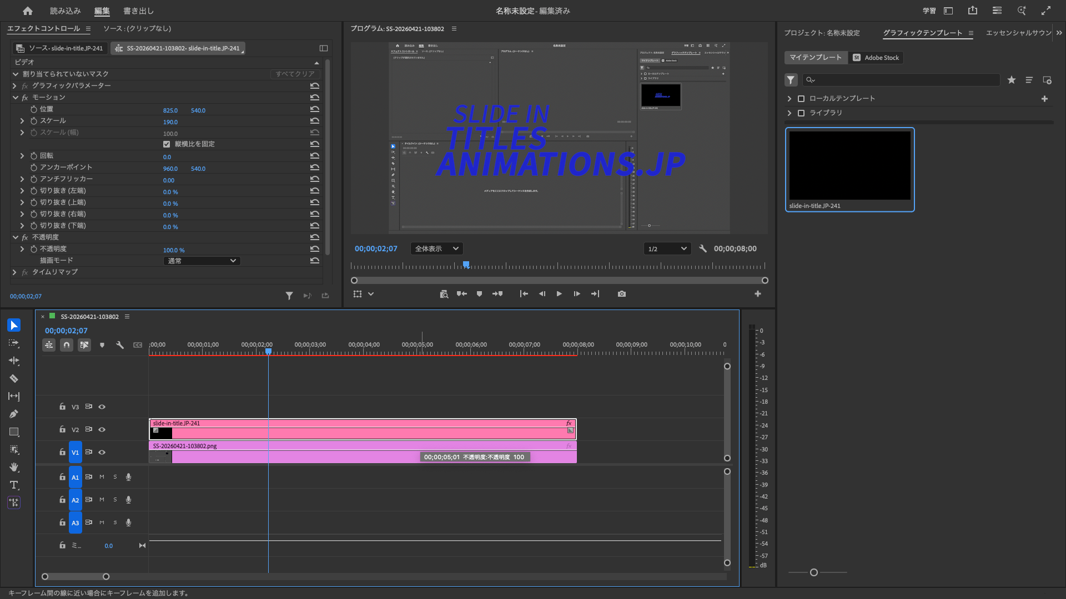Open the エッセンシャルサウンド panel tab
The width and height of the screenshot is (1066, 599).
pyautogui.click(x=1018, y=33)
